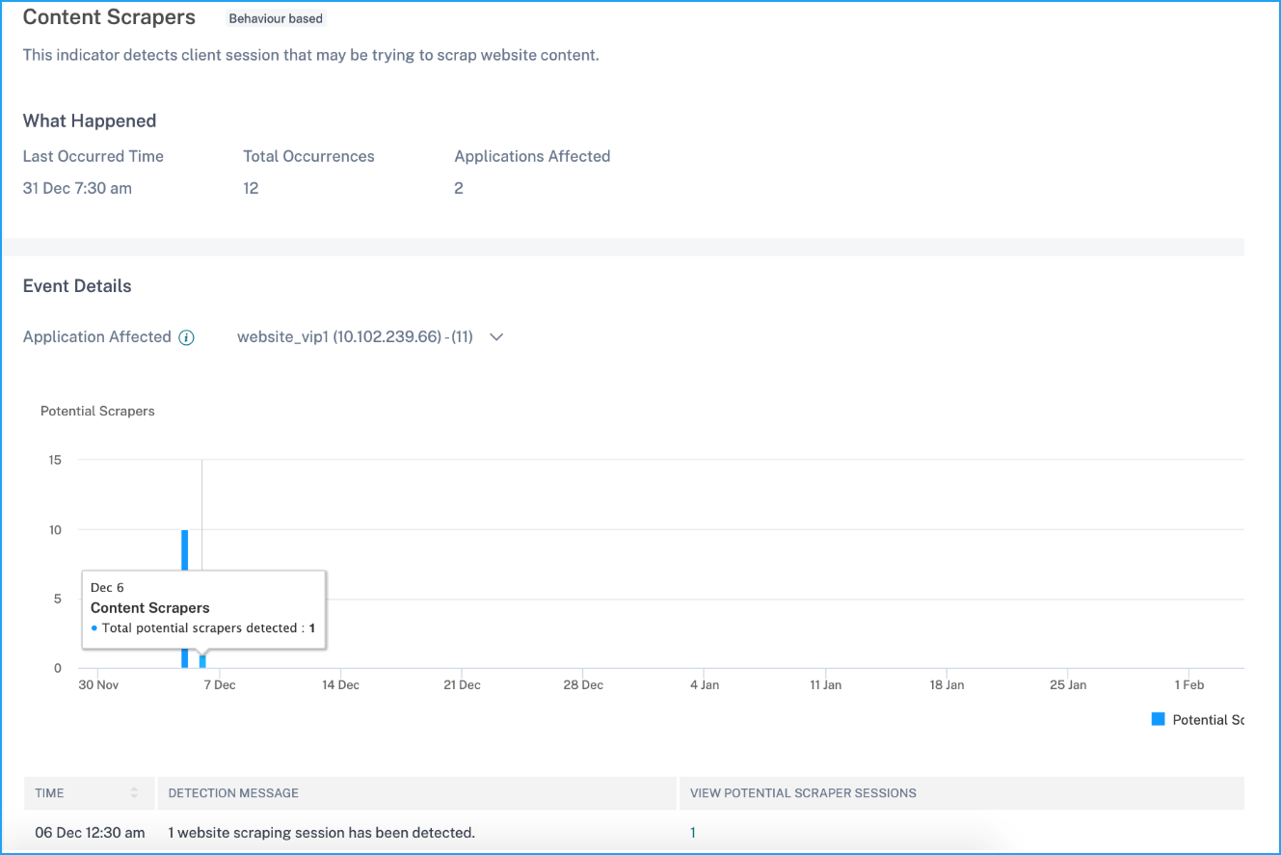The width and height of the screenshot is (1281, 855).
Task: Open potential scraper sessions link showing 1
Action: [x=692, y=833]
